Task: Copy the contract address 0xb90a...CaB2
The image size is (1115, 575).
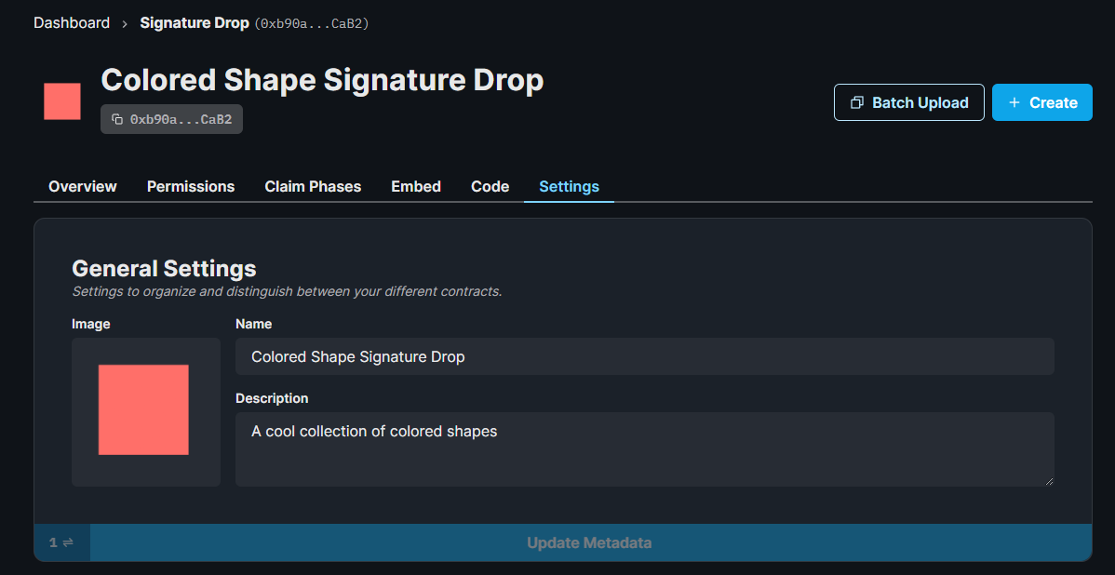Action: [171, 118]
